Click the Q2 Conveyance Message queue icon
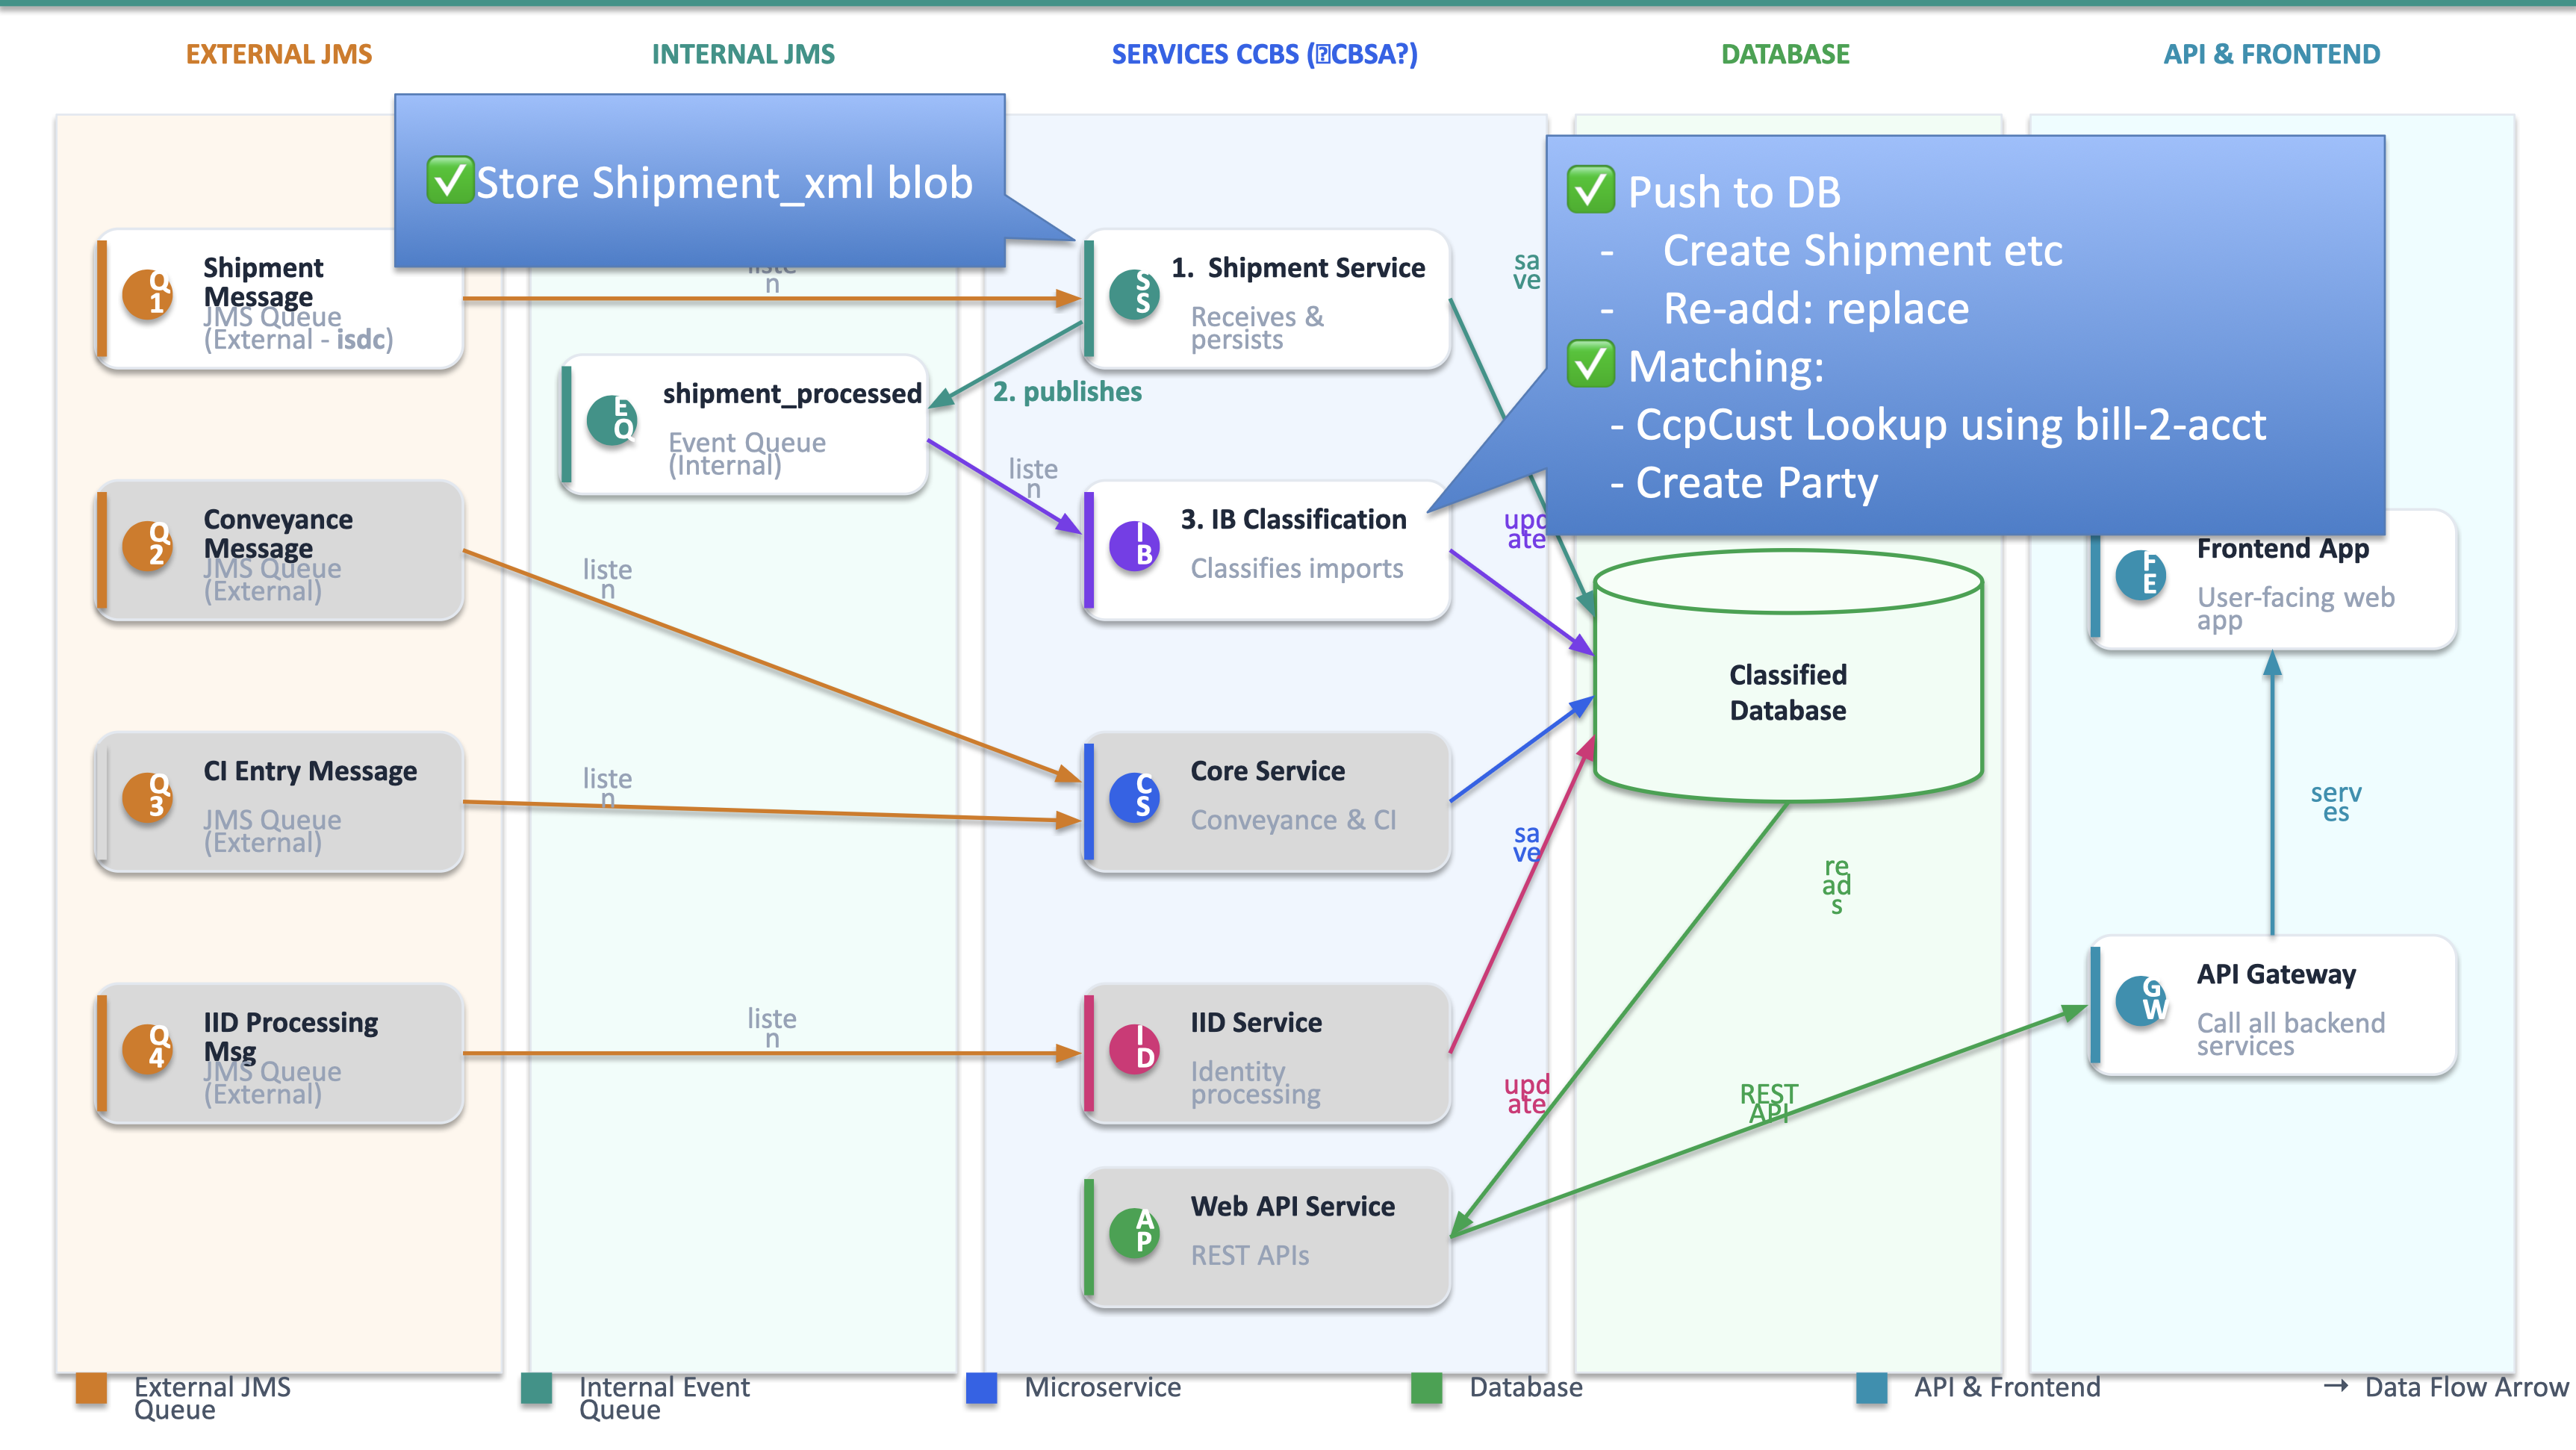 (x=147, y=546)
